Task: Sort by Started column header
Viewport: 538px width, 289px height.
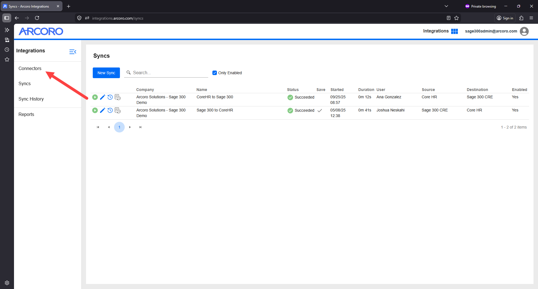Action: 337,90
